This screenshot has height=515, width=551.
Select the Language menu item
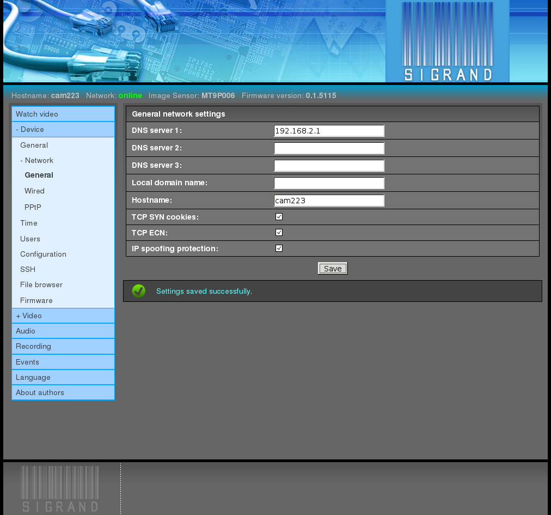(63, 378)
